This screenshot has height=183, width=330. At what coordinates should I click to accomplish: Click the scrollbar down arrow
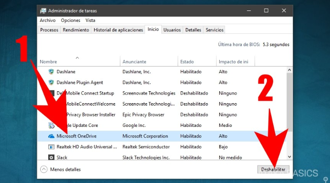pos(289,157)
